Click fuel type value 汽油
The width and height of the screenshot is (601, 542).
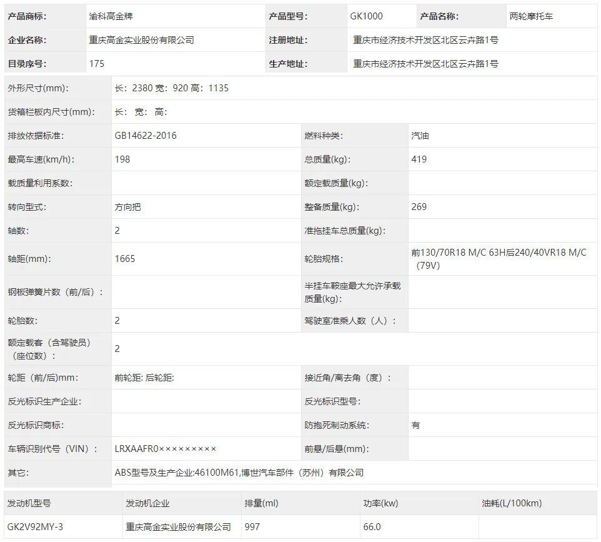tap(420, 136)
